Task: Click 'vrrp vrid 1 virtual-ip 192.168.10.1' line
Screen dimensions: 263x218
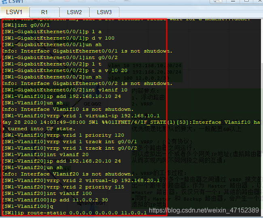Action: (x=81, y=116)
